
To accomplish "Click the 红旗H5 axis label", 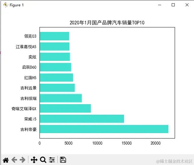I will coord(30,78).
